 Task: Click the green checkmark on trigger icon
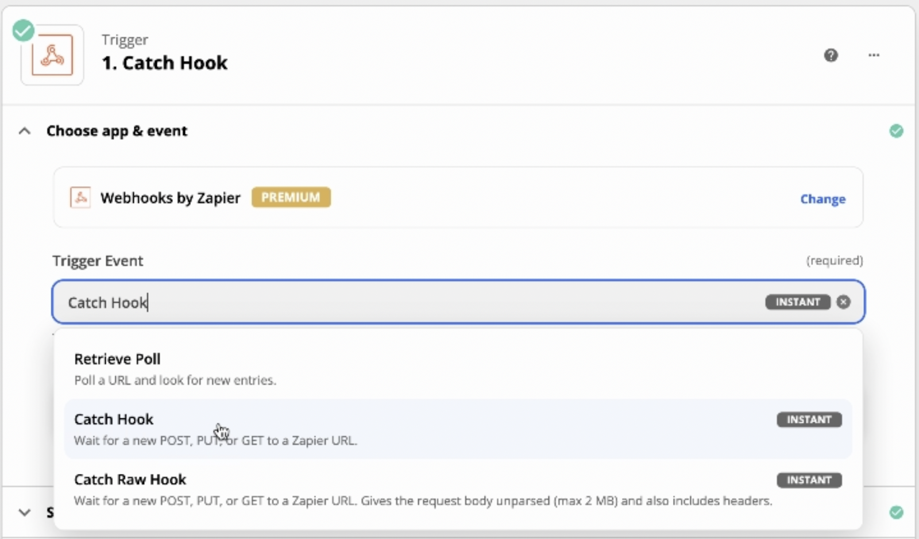click(x=24, y=30)
